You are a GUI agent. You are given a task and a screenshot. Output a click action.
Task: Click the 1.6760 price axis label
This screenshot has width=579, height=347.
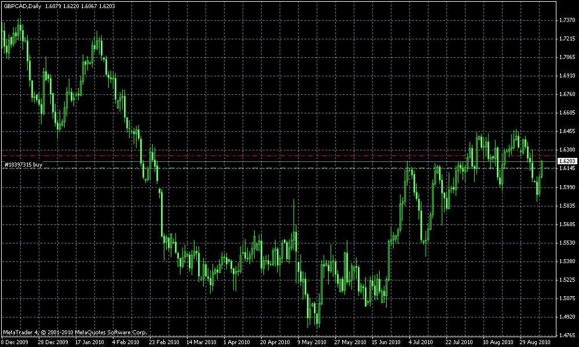coord(567,94)
